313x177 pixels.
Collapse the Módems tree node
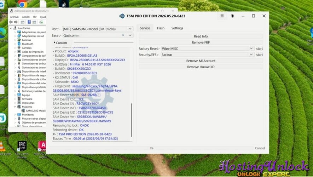pos(15,107)
